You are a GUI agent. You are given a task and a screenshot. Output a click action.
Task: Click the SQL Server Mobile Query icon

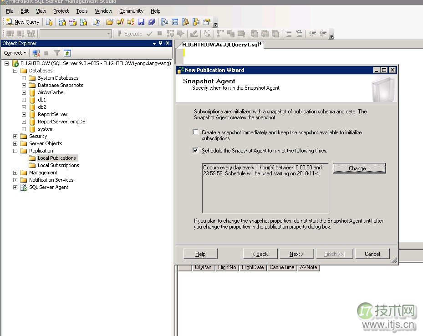click(96, 22)
